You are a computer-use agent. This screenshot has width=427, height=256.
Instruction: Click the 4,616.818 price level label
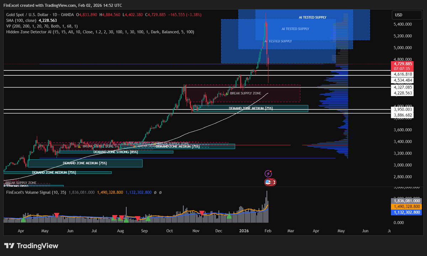(x=403, y=74)
